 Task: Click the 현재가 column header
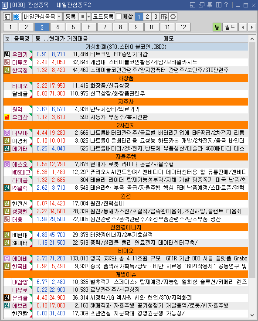click(x=57, y=38)
